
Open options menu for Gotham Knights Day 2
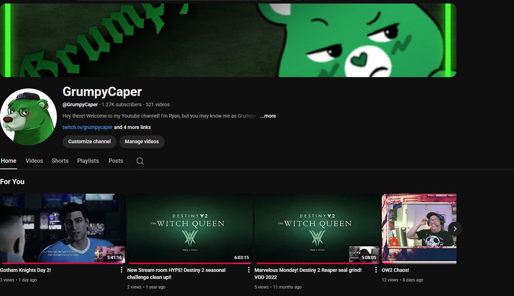pos(121,270)
